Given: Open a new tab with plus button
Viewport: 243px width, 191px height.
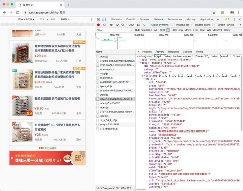Looking at the screenshot, I should tap(69, 5).
